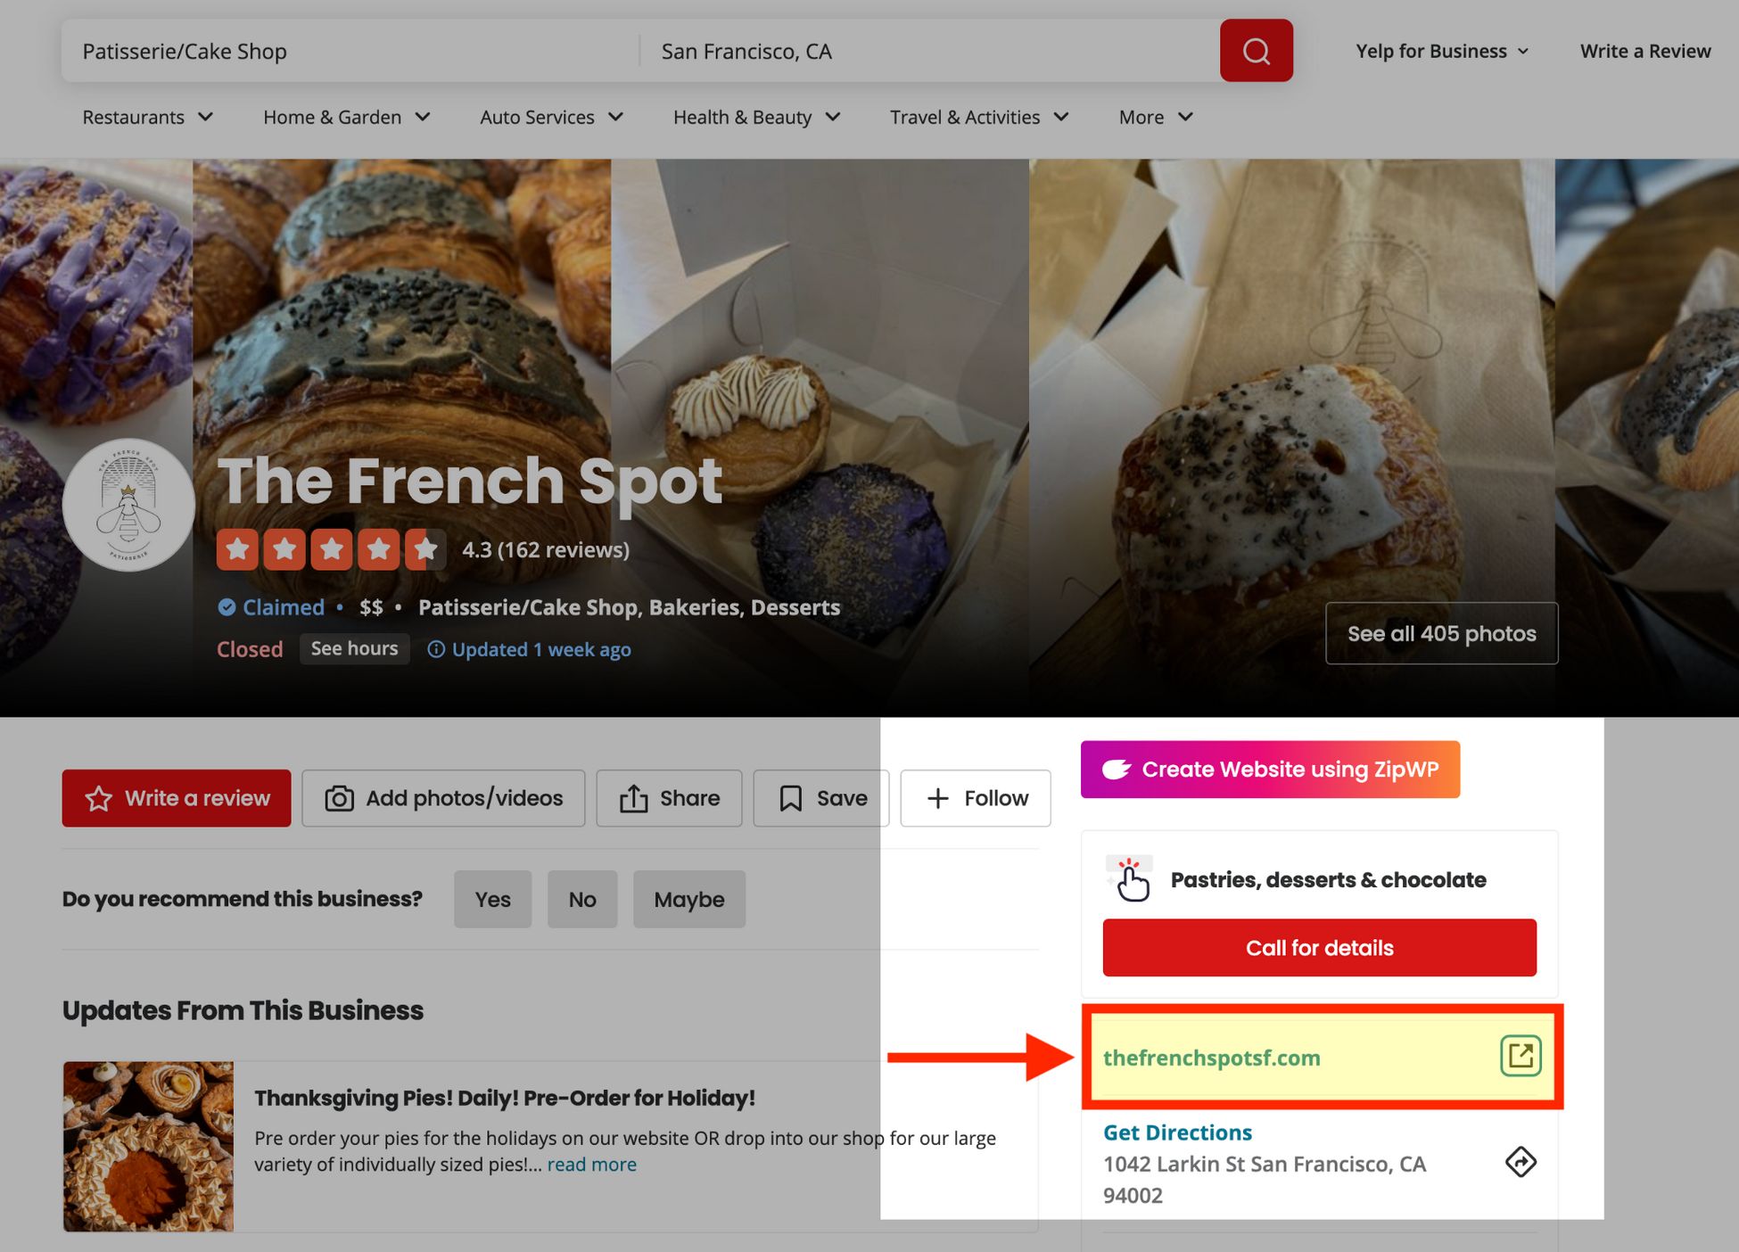Click the directions icon beside the address
Screen dimensions: 1739x1252
1521,1162
